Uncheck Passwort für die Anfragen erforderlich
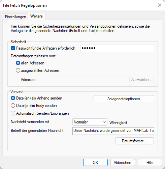The width and height of the screenshot is (165, 169). tap(13, 48)
